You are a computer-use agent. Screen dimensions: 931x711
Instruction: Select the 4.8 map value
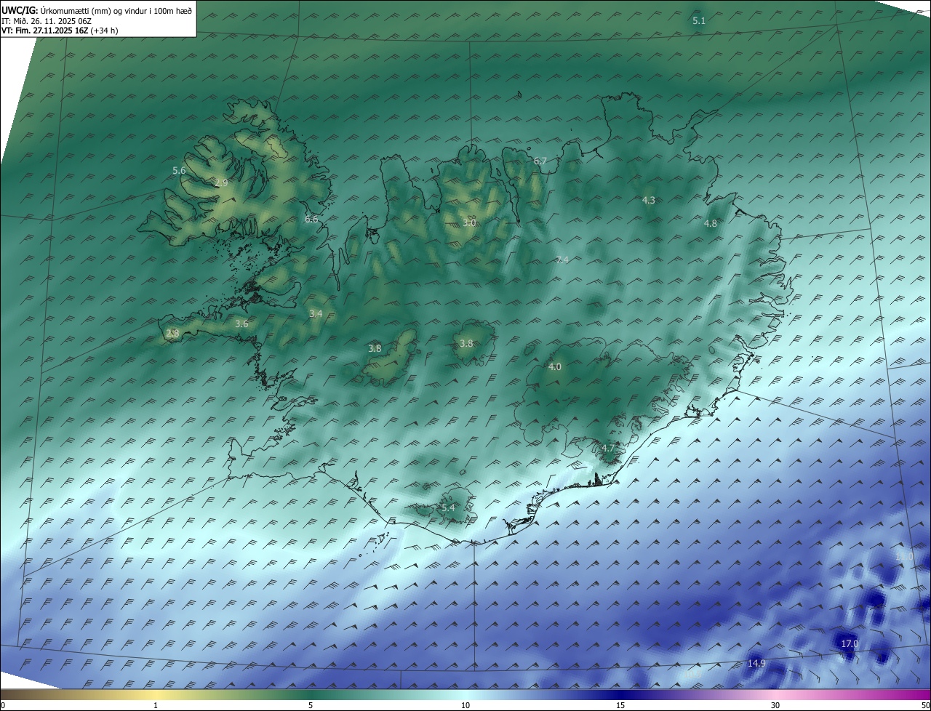pos(711,224)
